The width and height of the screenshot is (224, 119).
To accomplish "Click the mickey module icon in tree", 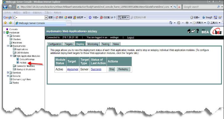I will 18,62.
